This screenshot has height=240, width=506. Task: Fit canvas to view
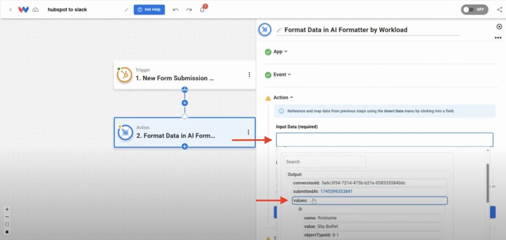point(7,224)
